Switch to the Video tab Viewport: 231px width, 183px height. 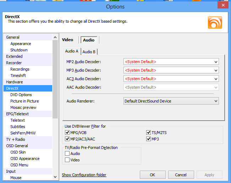coord(67,40)
